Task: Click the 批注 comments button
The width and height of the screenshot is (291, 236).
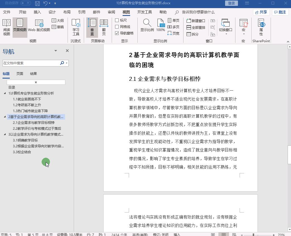Action: click(x=280, y=12)
